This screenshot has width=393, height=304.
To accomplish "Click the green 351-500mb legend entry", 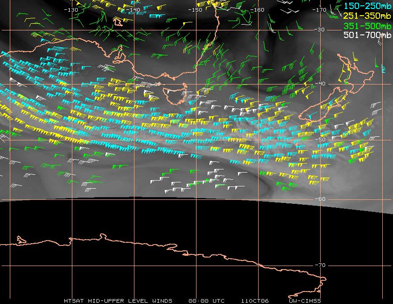I will [367, 26].
